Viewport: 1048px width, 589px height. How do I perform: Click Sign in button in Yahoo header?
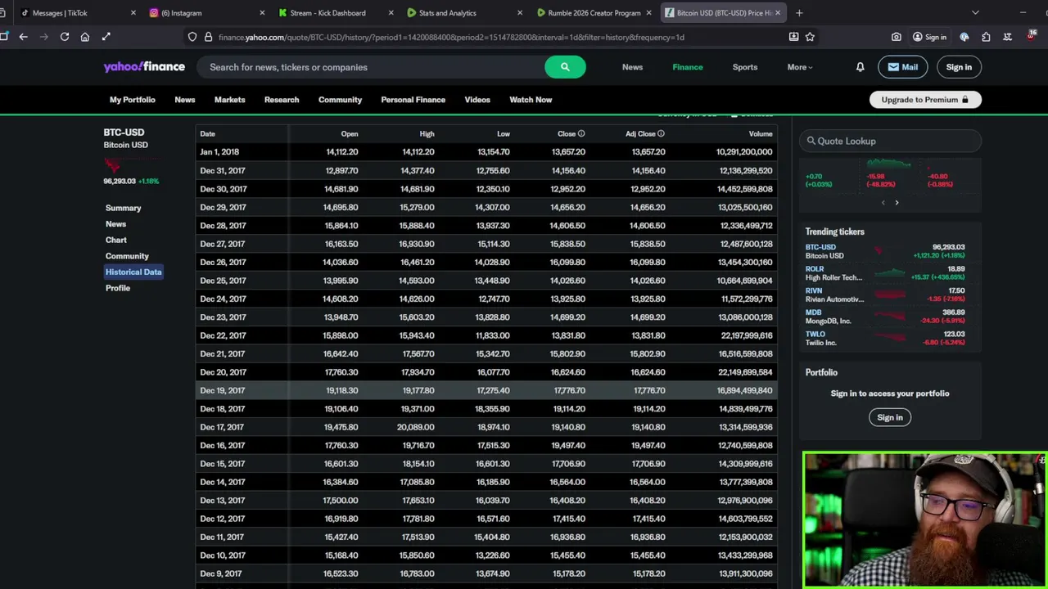959,67
